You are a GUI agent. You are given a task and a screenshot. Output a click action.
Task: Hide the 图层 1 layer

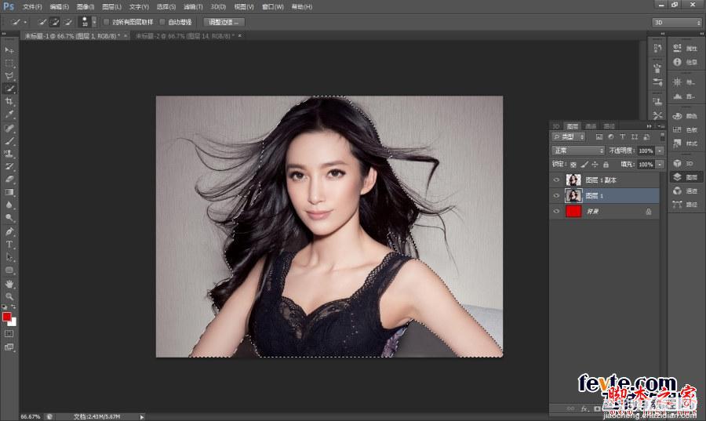(556, 196)
